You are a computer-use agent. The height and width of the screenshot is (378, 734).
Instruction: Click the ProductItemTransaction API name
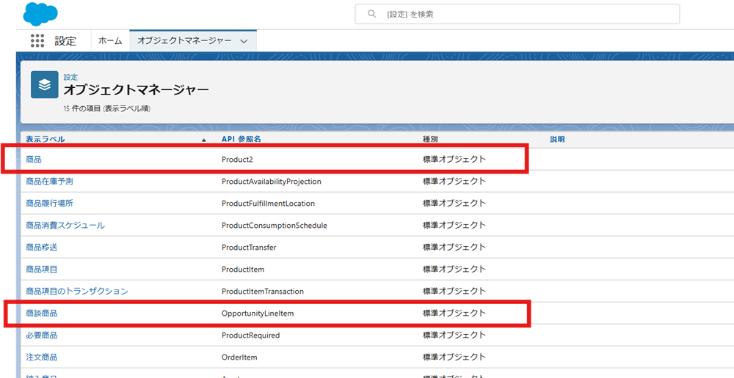[263, 291]
